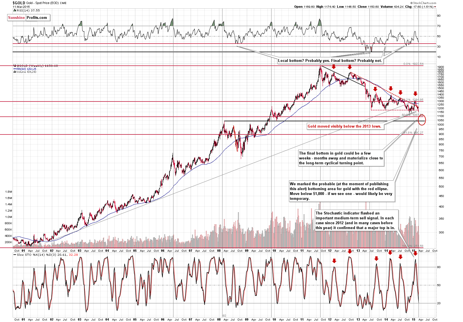Image resolution: width=463 pixels, height=322 pixels.
Task: Click the 100.0%: 251.58 Fibonacci label
Action: (x=412, y=246)
